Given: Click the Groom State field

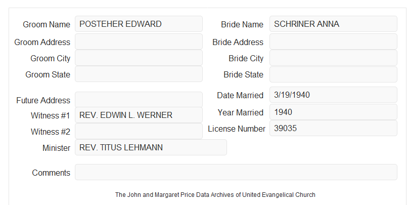Looking at the screenshot, I should [139, 74].
